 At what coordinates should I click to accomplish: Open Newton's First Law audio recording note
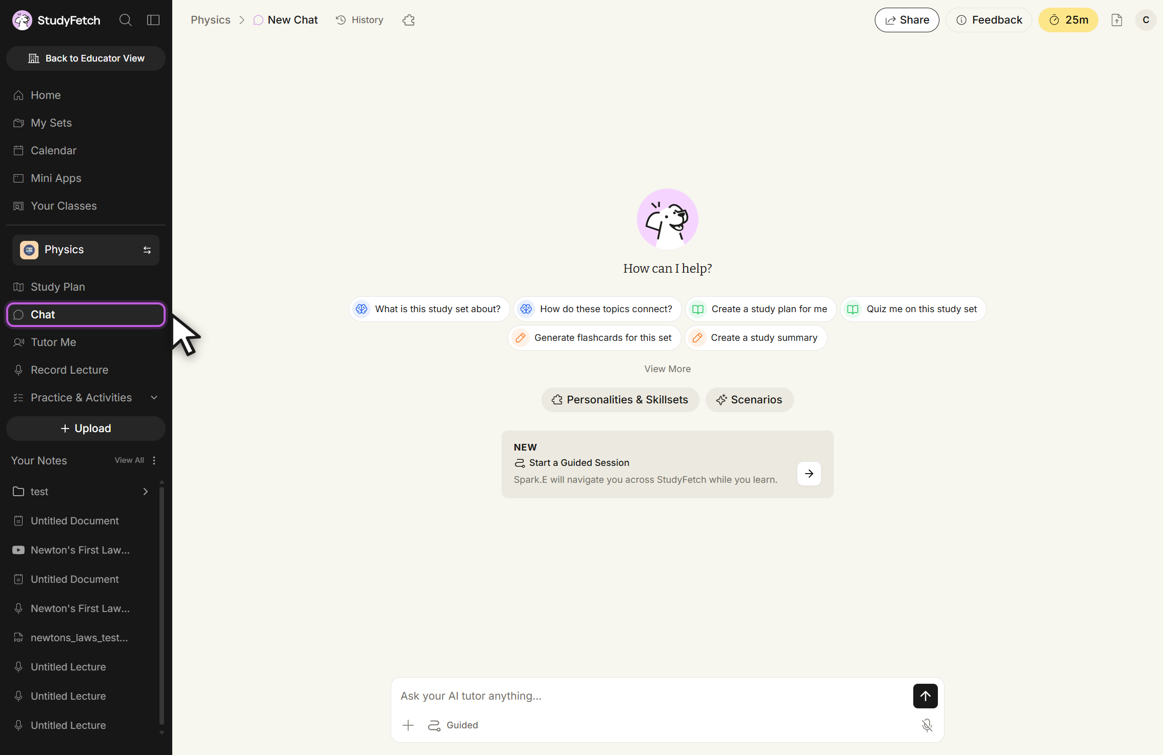79,608
